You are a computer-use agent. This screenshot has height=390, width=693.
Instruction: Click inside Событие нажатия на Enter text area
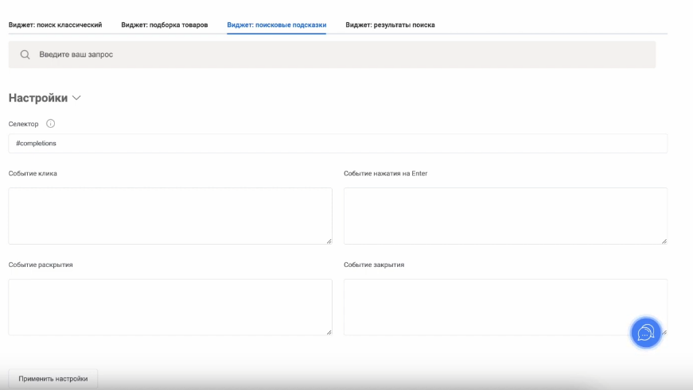505,215
